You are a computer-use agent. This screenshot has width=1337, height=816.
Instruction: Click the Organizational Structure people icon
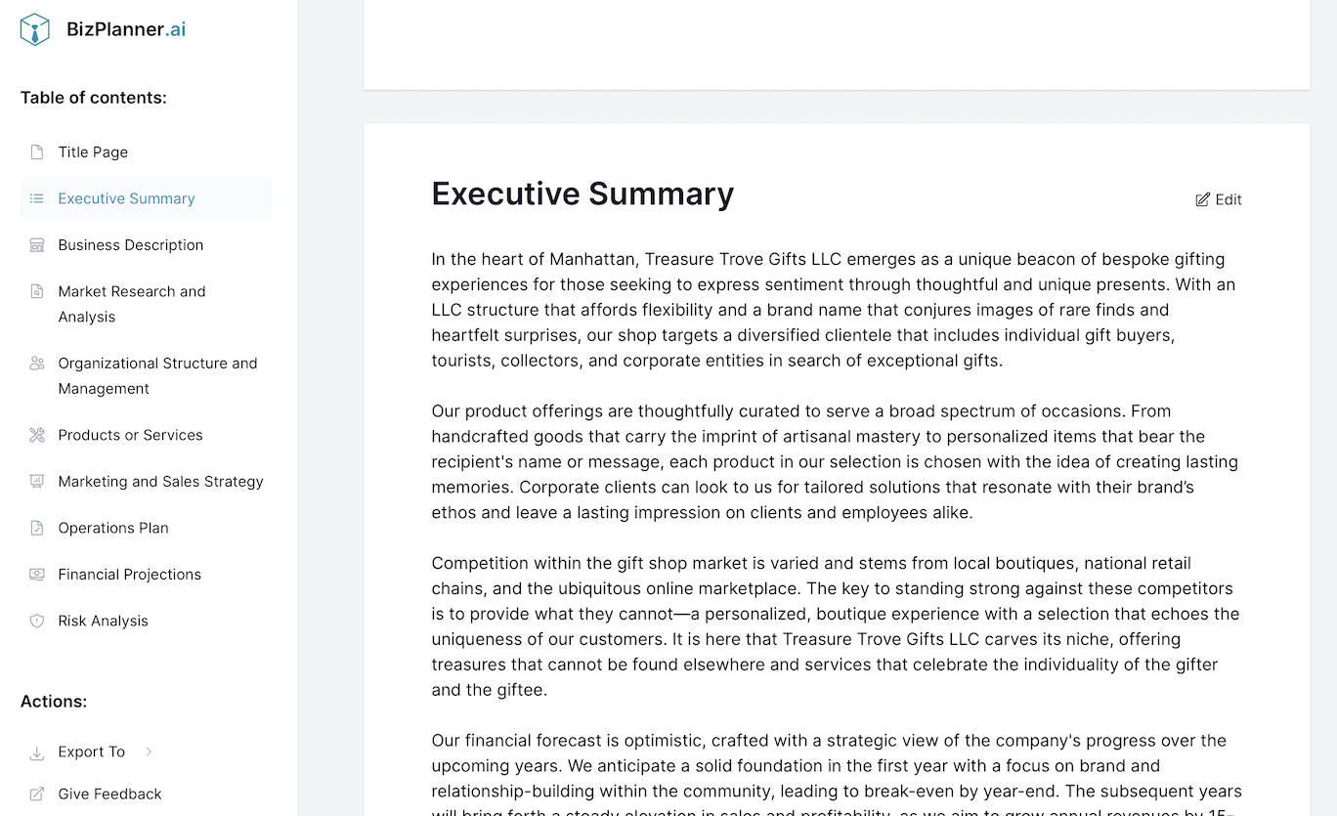[37, 364]
